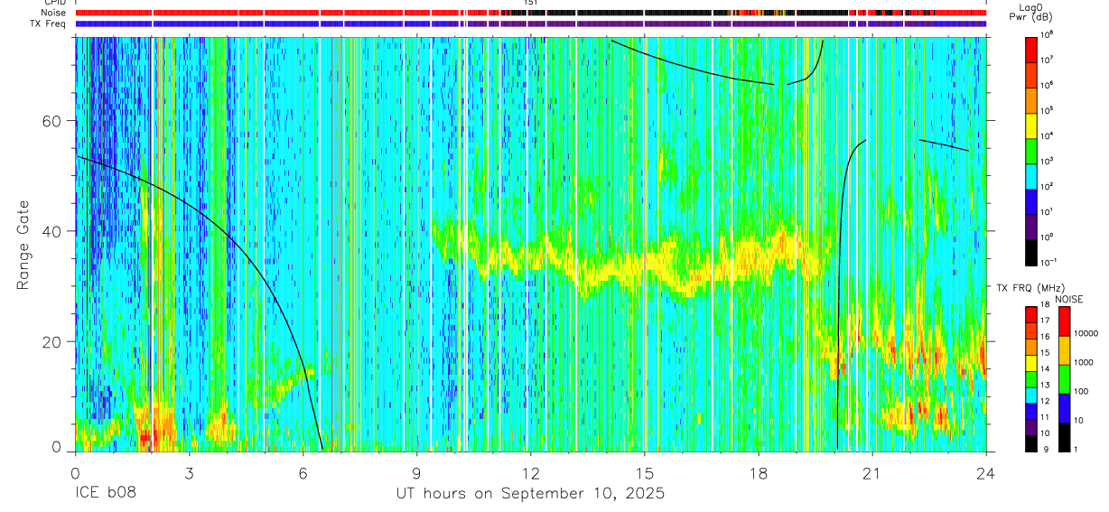The image size is (1109, 512).
Task: Select the "ICE b08" radar beam label
Action: coord(104,494)
